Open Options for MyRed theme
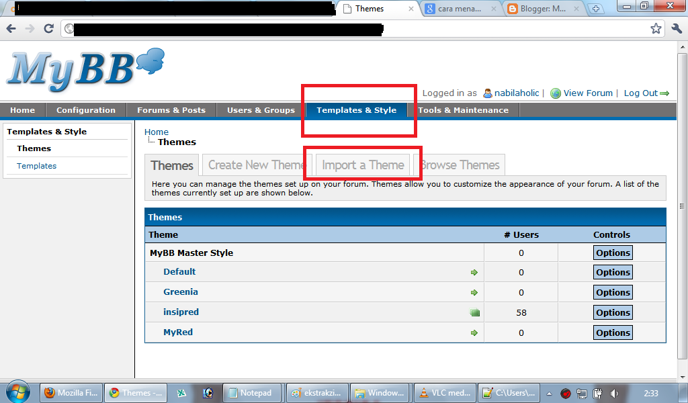The height and width of the screenshot is (403, 688). coord(613,333)
